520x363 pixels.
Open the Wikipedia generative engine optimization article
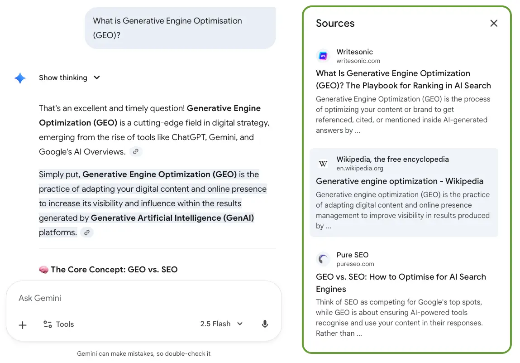(x=400, y=181)
